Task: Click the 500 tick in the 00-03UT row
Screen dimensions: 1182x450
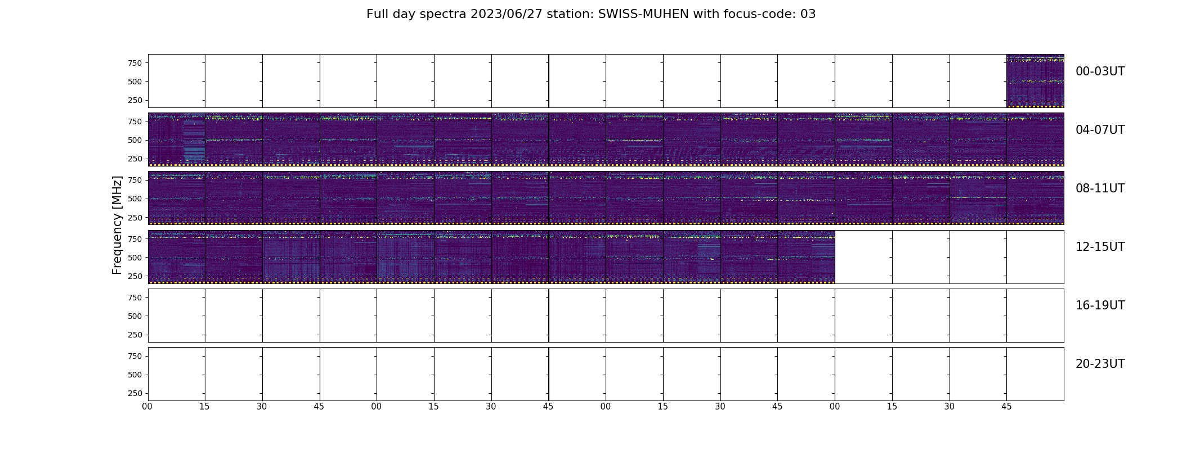Action: (x=135, y=82)
